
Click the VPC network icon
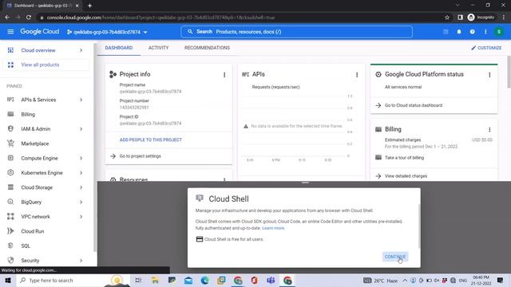pos(10,216)
